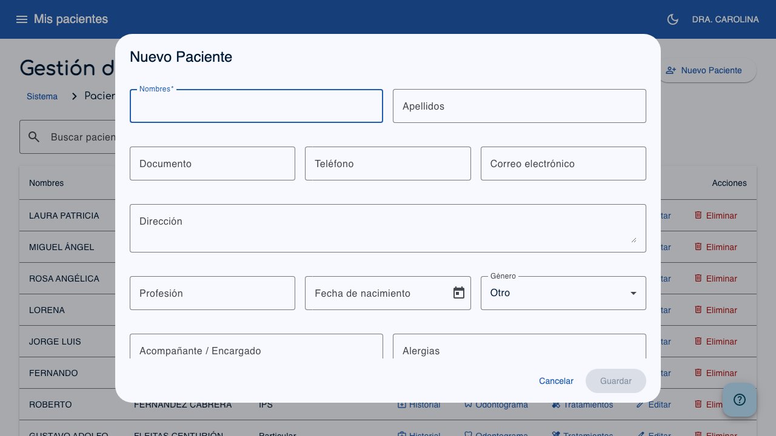Click into the Teléfono field
Viewport: 776px width, 436px height.
388,163
